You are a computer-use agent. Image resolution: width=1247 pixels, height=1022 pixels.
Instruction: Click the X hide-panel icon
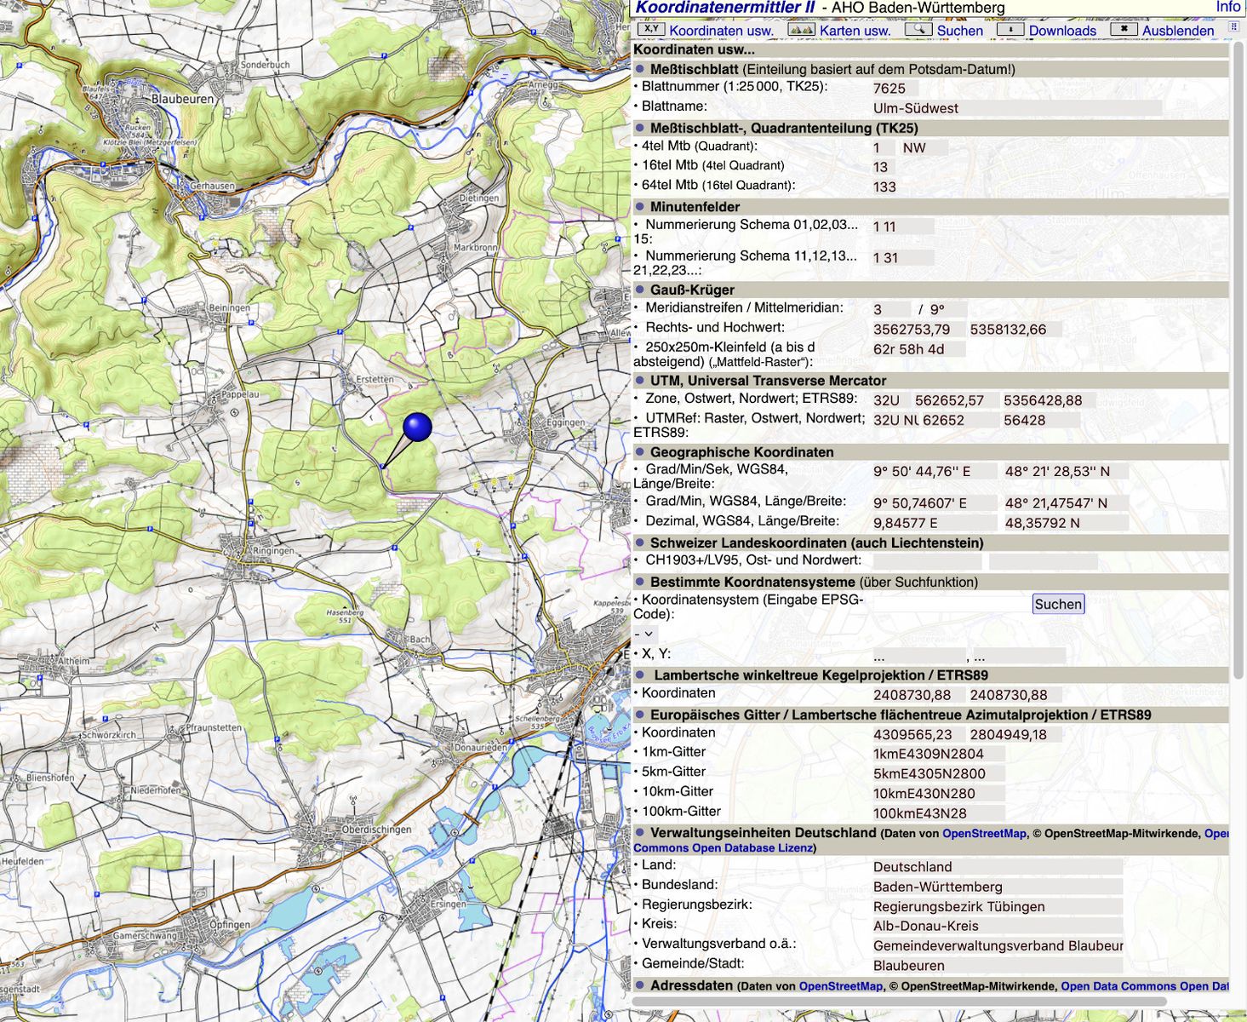click(x=1124, y=29)
